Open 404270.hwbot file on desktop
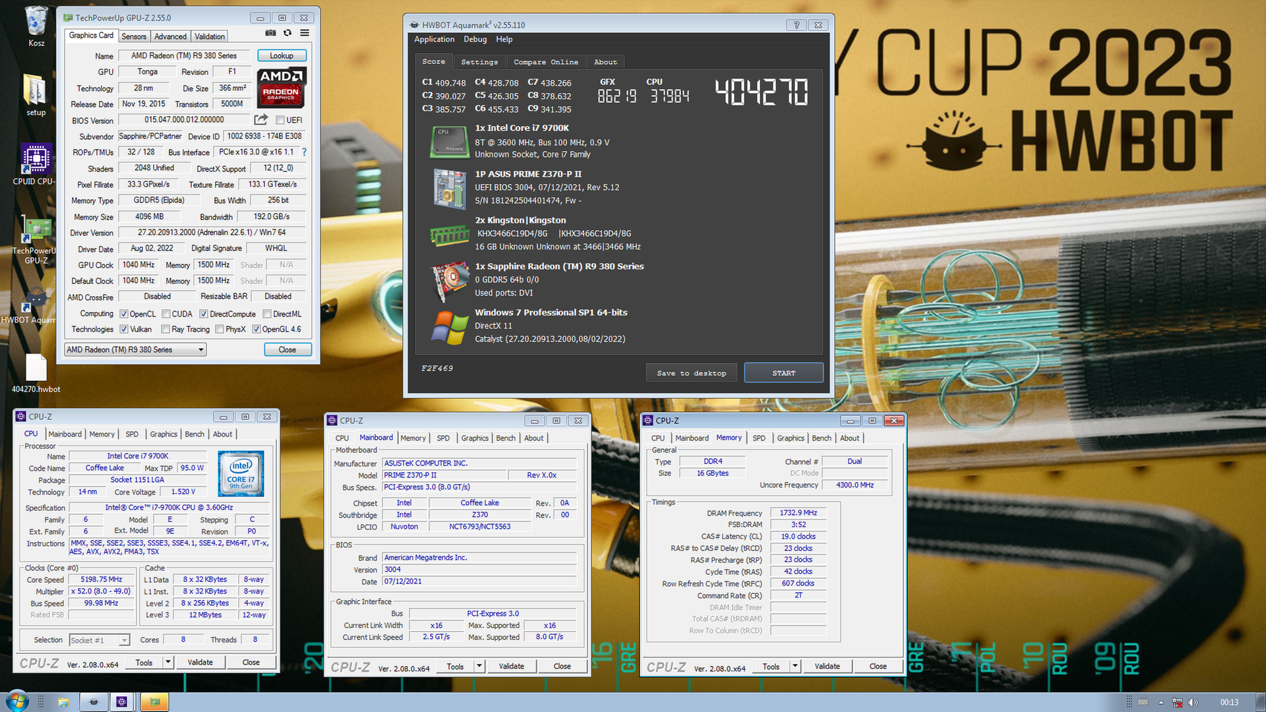Viewport: 1266px width, 712px height. point(36,374)
